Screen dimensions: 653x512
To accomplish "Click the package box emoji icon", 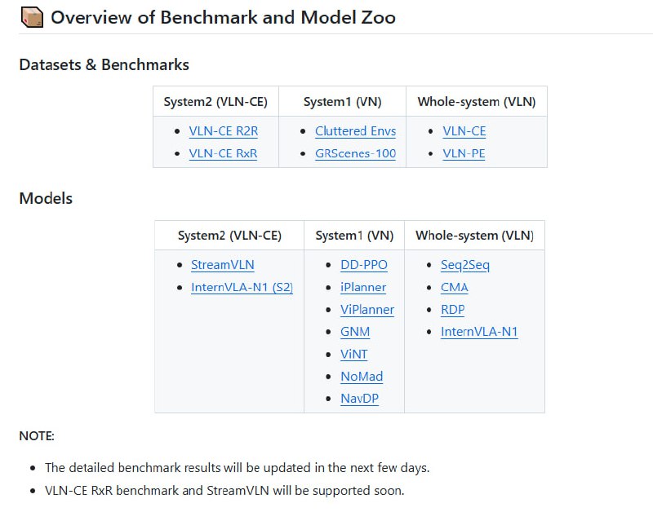I will [x=31, y=18].
